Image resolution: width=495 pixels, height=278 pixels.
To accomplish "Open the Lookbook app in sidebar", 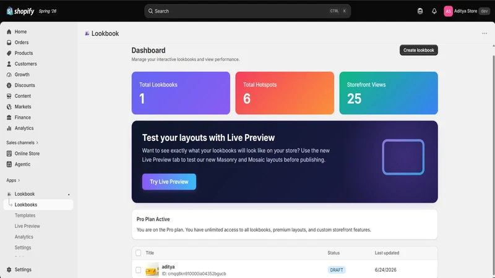I will (x=25, y=194).
